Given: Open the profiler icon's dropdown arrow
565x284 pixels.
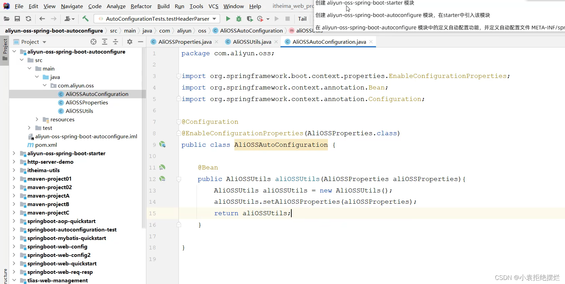Looking at the screenshot, I should coord(268,19).
